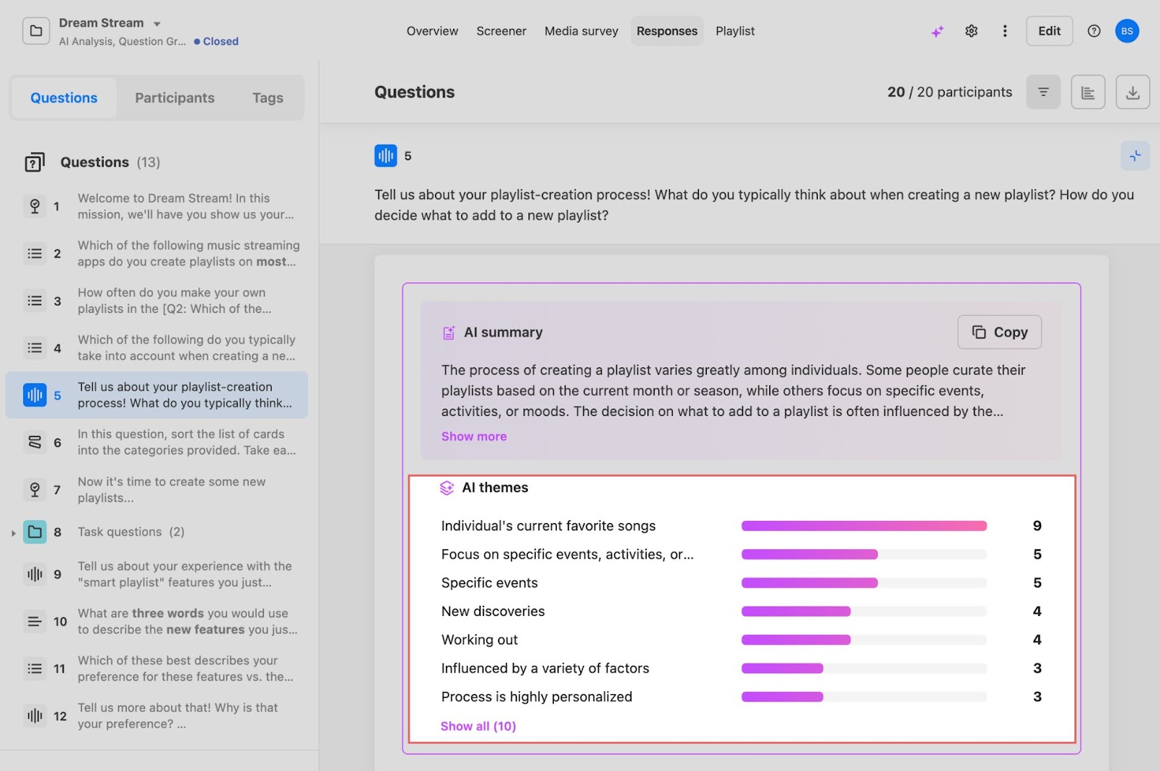Image resolution: width=1160 pixels, height=771 pixels.
Task: Click the expand icon on the question card
Action: pos(1135,155)
